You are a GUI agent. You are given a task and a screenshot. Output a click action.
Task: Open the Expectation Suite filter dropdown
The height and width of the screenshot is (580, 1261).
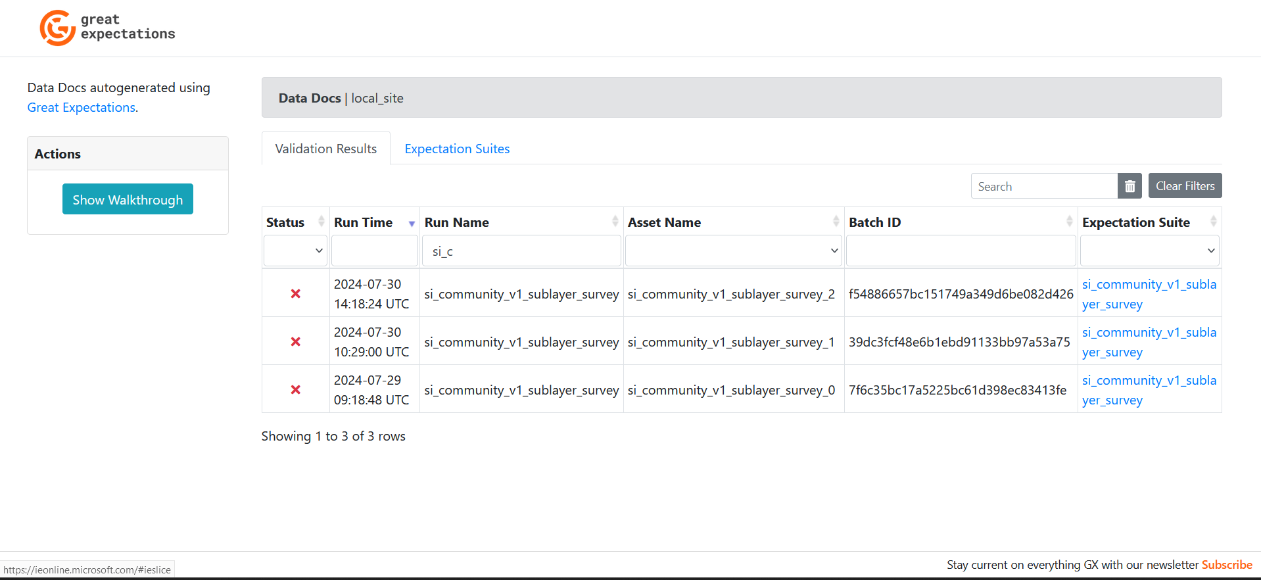click(1149, 251)
